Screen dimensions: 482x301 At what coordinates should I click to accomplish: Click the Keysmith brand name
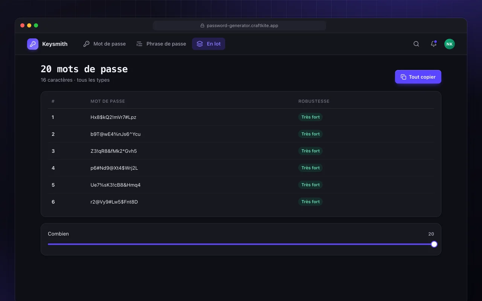coord(55,44)
